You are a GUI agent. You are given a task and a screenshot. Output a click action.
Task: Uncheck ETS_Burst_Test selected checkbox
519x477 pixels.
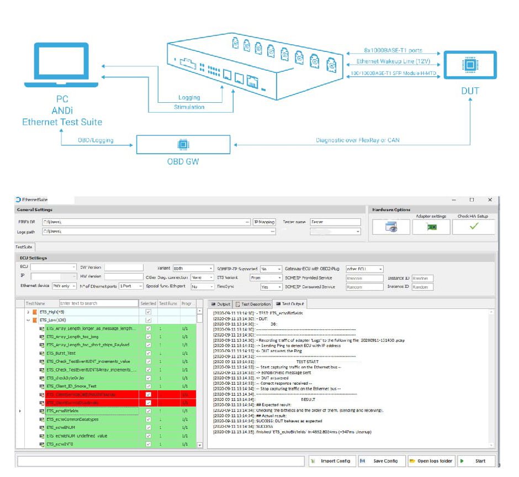coord(149,353)
